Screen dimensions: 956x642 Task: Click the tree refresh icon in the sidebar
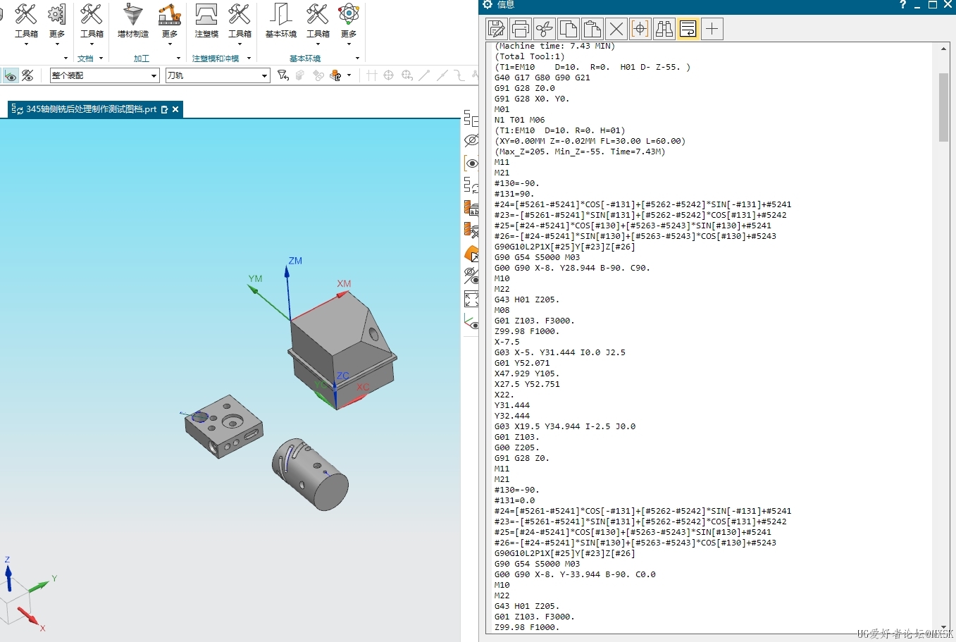click(471, 185)
